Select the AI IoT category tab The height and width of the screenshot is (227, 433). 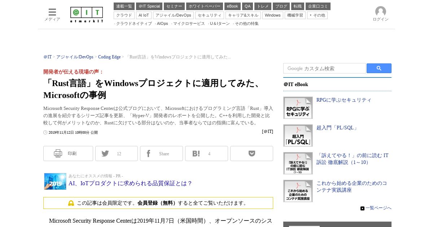(x=144, y=15)
